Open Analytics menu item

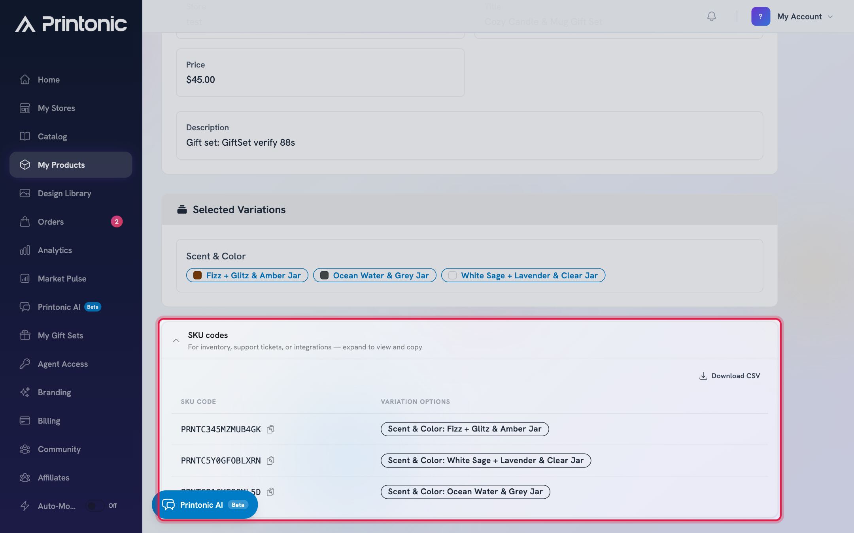click(71, 250)
